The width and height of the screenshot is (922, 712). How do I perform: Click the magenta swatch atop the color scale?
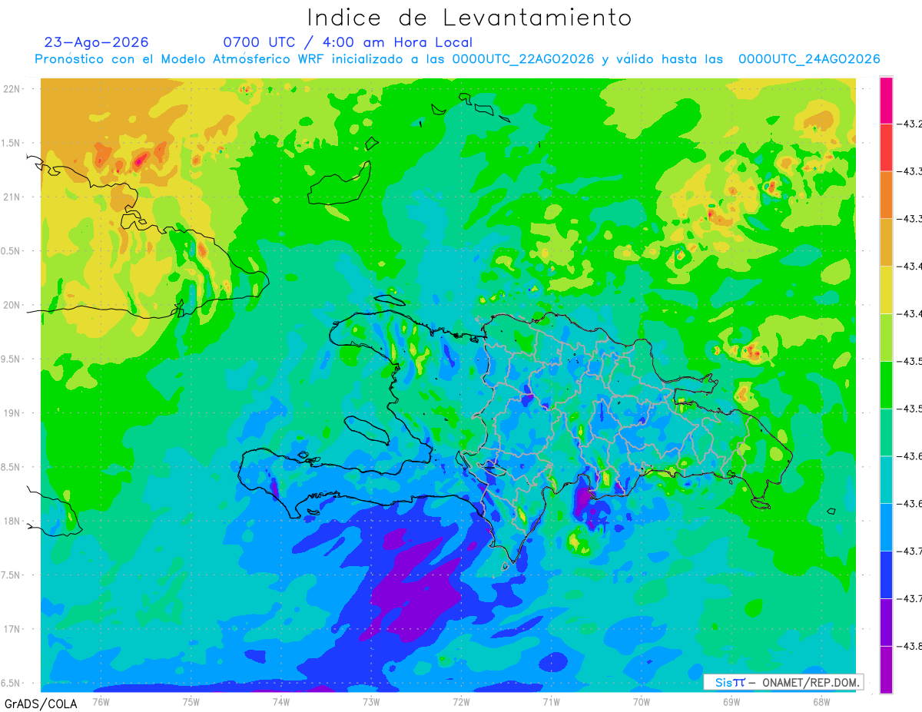[886, 100]
